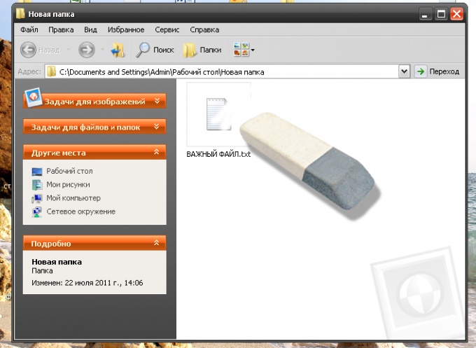This screenshot has height=348, width=476.
Task: Open the Правка menu
Action: 61,29
